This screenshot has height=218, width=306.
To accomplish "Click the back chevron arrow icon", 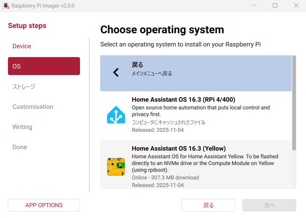I will pyautogui.click(x=116, y=73).
